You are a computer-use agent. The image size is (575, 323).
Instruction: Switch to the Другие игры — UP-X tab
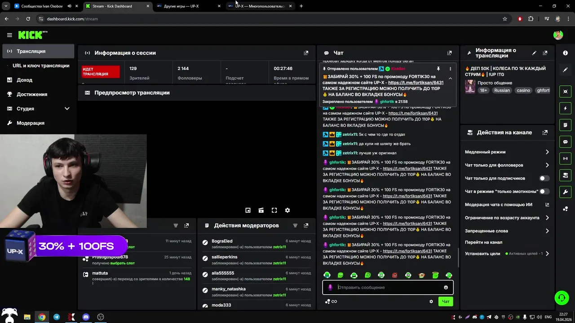[x=189, y=6]
